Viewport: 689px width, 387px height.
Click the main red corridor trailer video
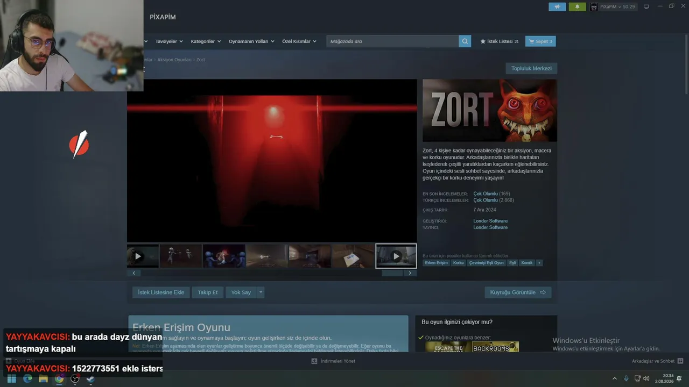pos(272,161)
